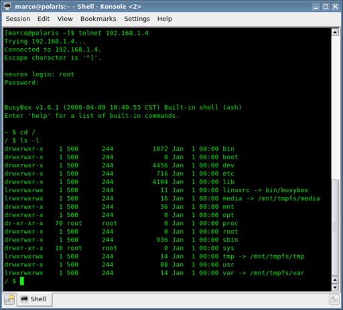Click the close-session icon at bottom right
The height and width of the screenshot is (310, 343).
click(x=334, y=299)
